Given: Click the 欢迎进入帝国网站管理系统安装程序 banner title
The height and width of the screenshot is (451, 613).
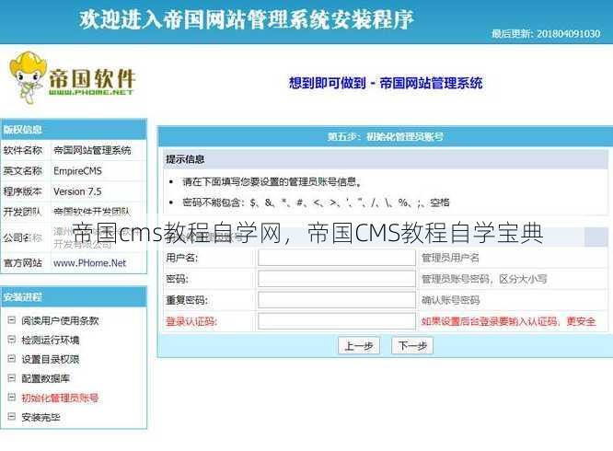Looking at the screenshot, I should pyautogui.click(x=247, y=19).
